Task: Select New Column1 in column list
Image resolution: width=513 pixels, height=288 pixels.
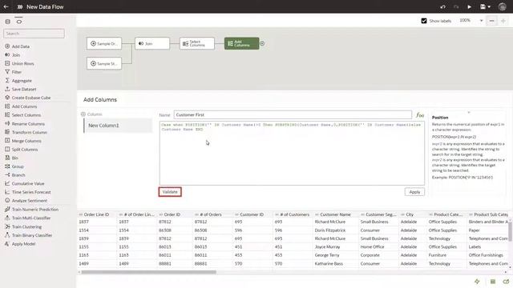Action: click(118, 126)
